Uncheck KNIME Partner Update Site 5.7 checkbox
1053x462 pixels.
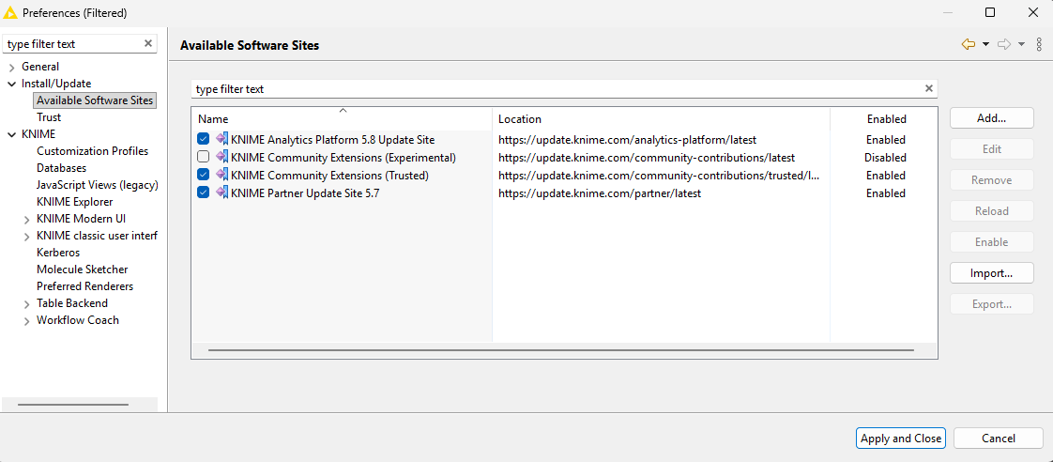pos(204,192)
